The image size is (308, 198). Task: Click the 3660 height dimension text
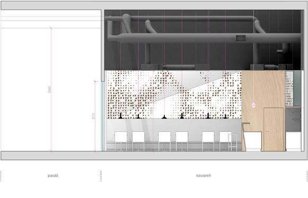pyautogui.click(x=50, y=89)
